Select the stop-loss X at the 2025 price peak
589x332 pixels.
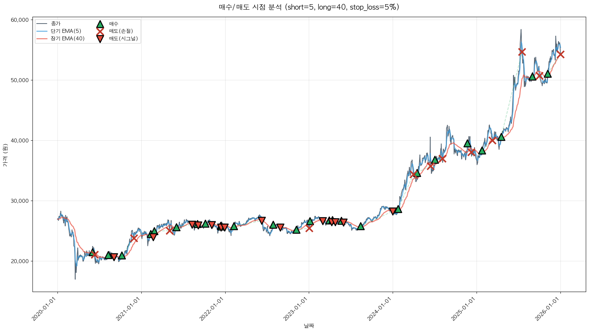click(522, 52)
